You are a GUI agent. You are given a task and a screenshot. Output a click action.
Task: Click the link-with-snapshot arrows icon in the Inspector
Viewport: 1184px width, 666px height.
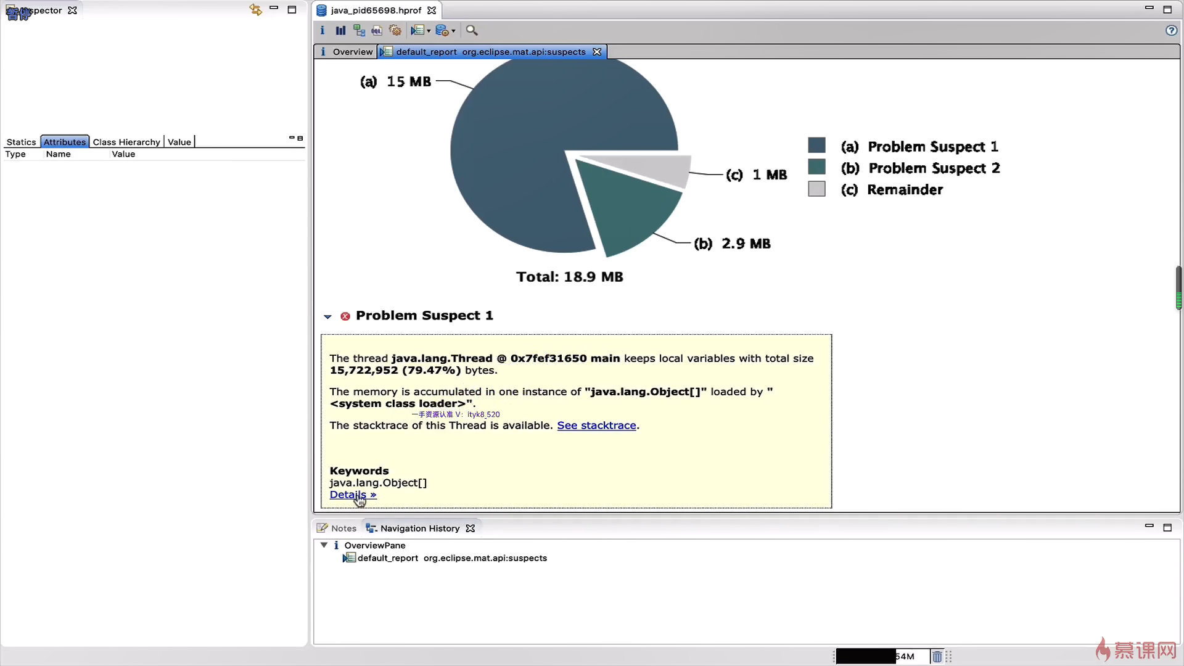click(x=255, y=9)
